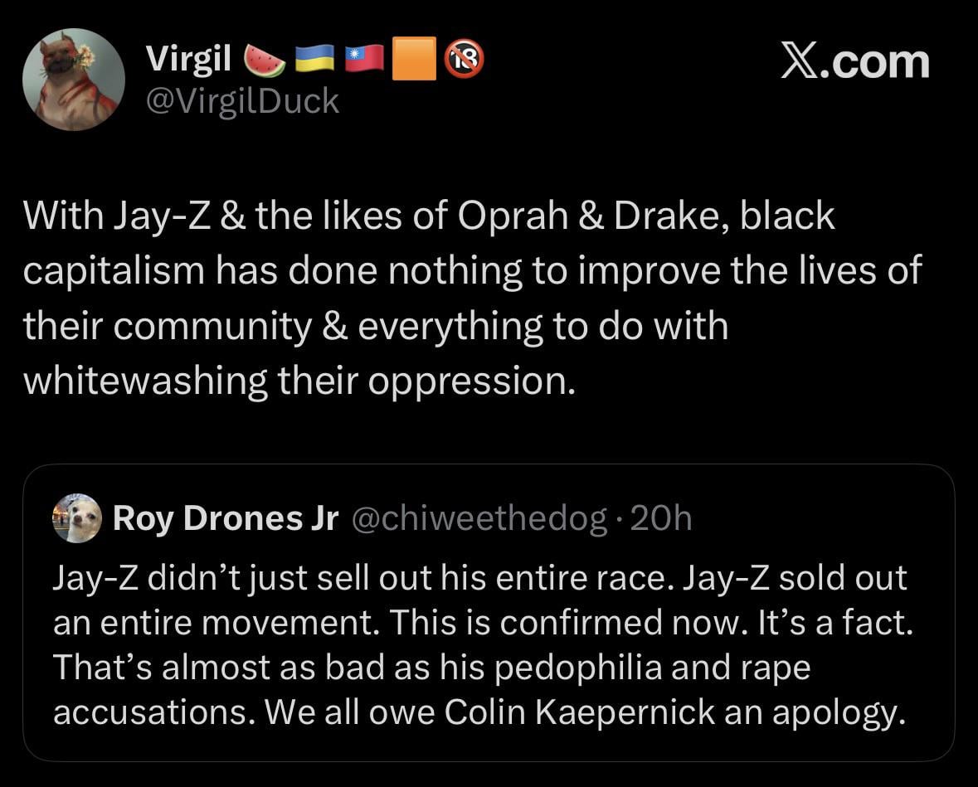The height and width of the screenshot is (787, 978).
Task: Open the Roy Drones Jr display name
Action: 226,518
